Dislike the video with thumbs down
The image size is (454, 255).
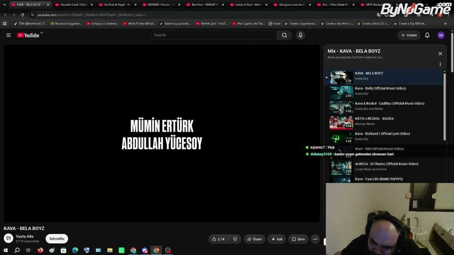(235, 239)
